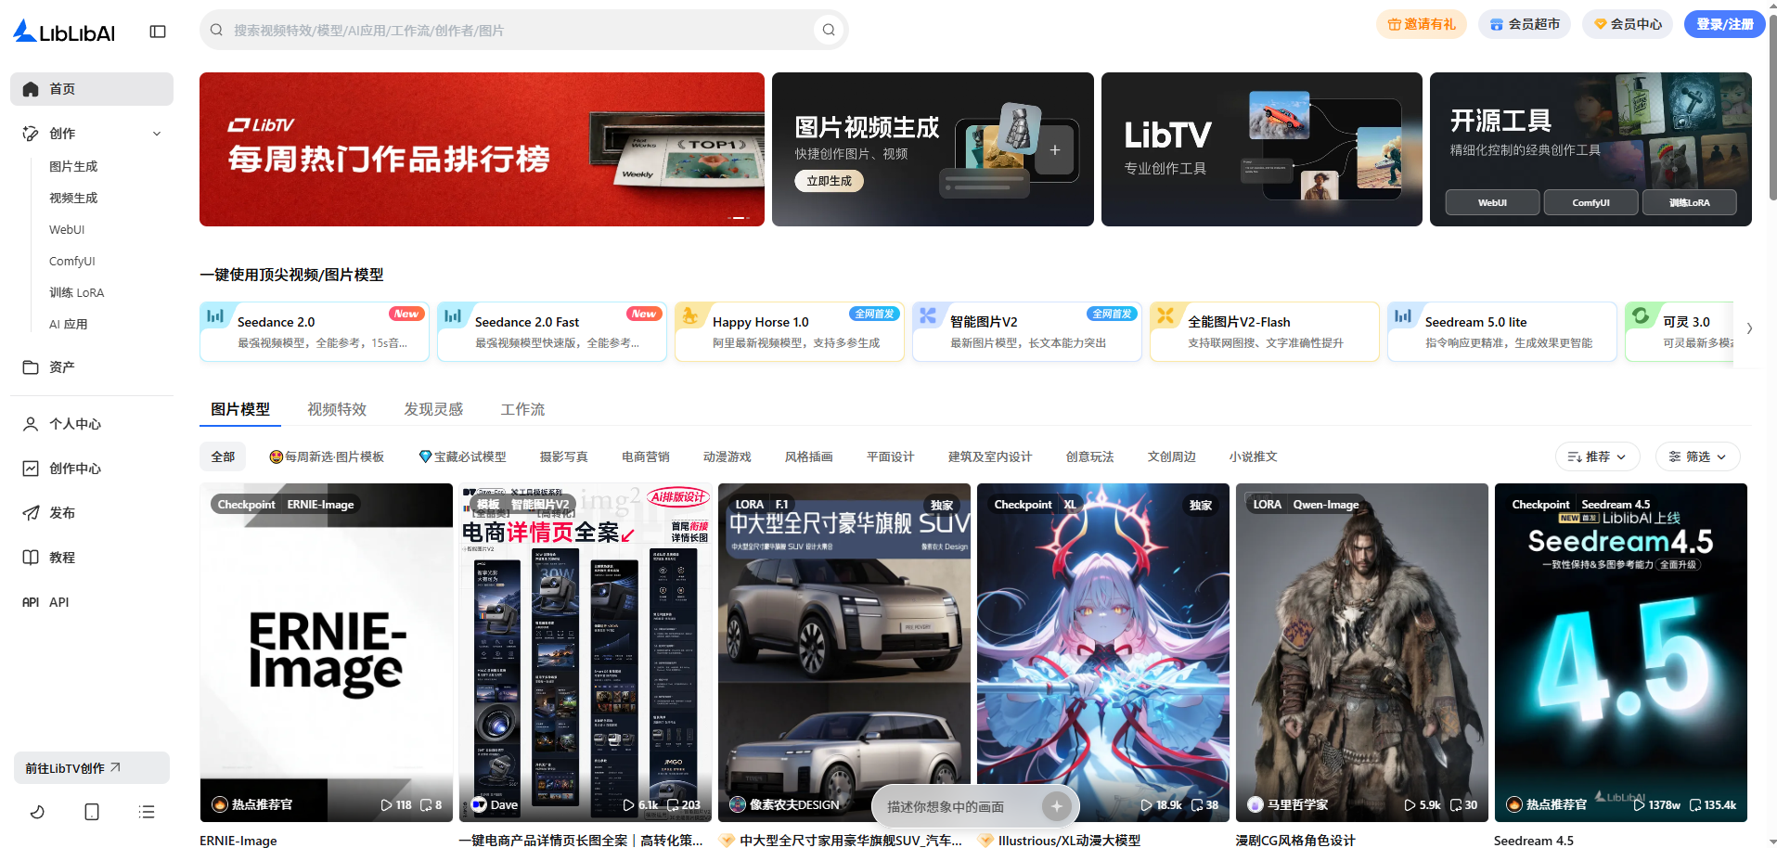Select 风格插画 category
The image size is (1777, 848).
tap(808, 456)
